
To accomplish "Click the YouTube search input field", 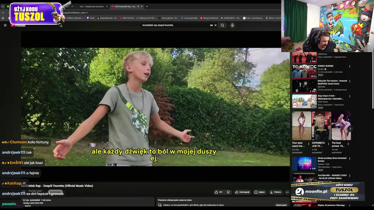I will point(175,25).
